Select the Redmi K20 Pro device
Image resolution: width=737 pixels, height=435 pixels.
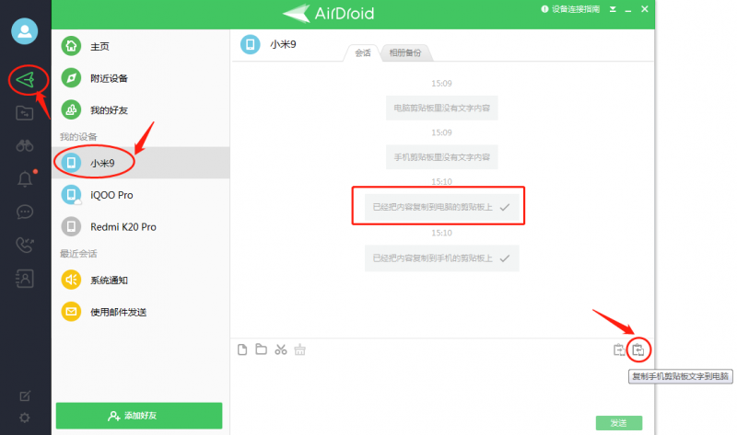pos(140,226)
